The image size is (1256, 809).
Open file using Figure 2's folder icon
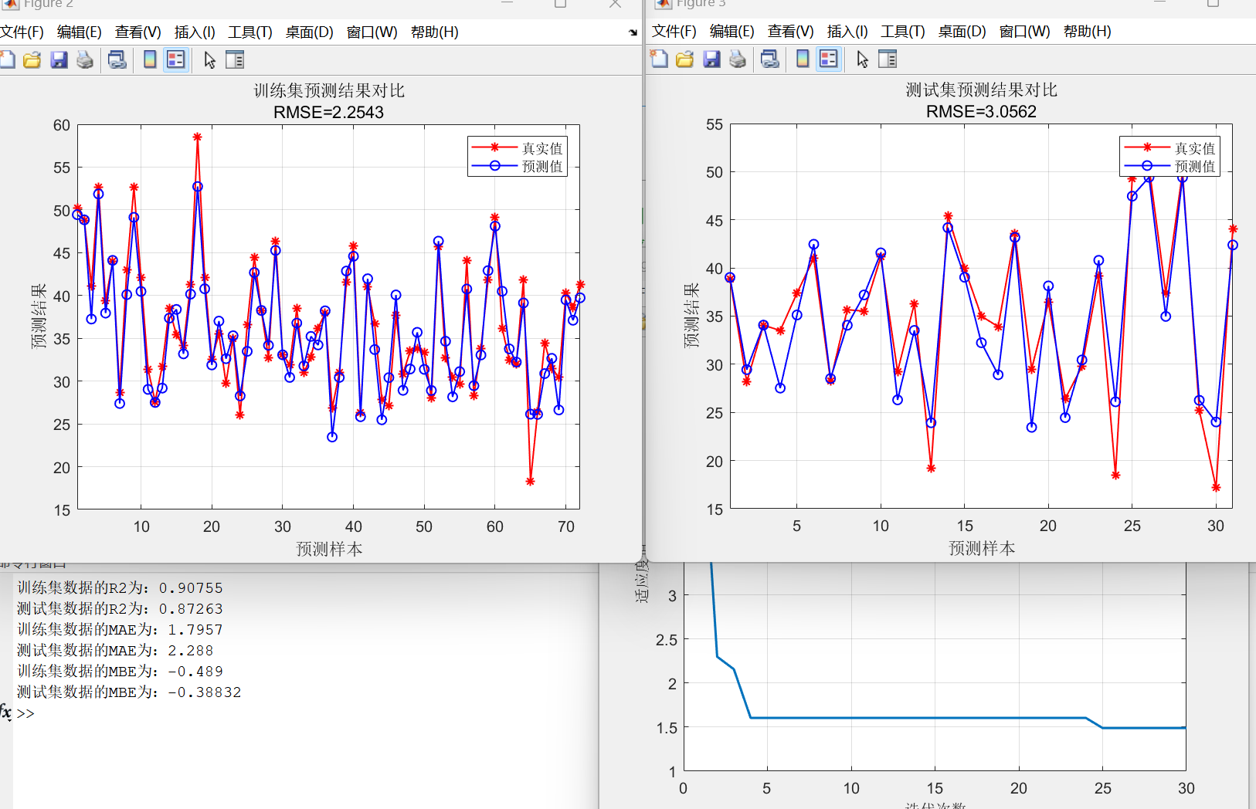(x=32, y=59)
